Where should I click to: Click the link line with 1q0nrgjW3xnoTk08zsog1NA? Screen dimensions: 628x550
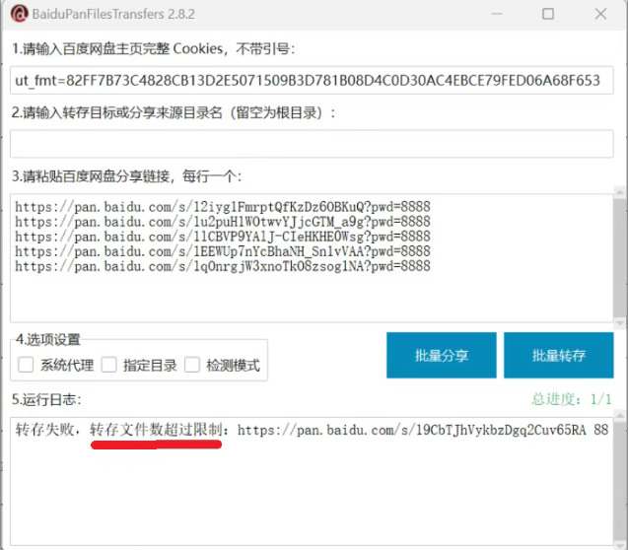point(223,266)
